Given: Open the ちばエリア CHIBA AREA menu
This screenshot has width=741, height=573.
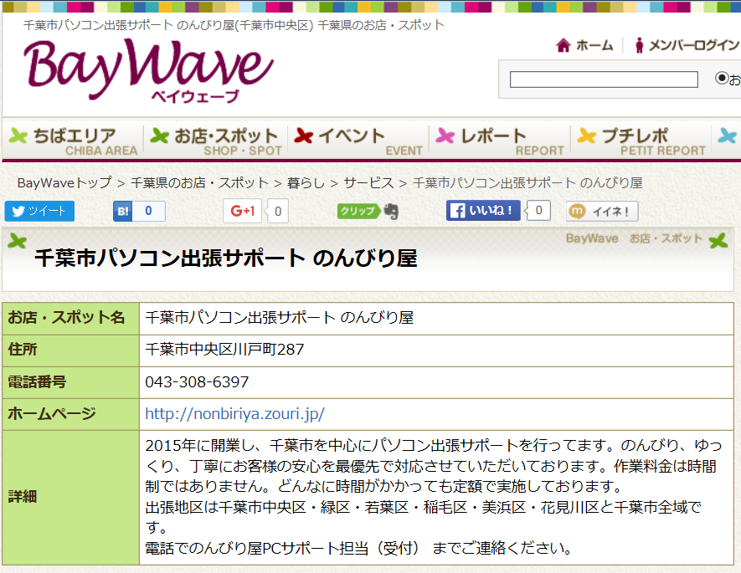Looking at the screenshot, I should pyautogui.click(x=73, y=141).
